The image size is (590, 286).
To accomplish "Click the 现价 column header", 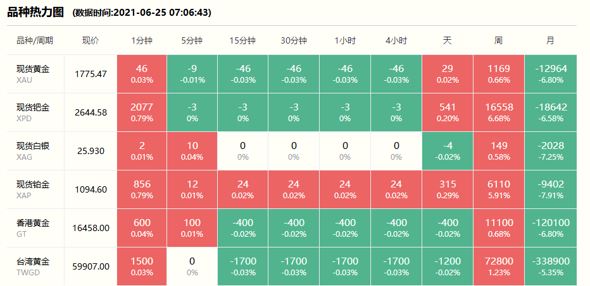I will (91, 40).
